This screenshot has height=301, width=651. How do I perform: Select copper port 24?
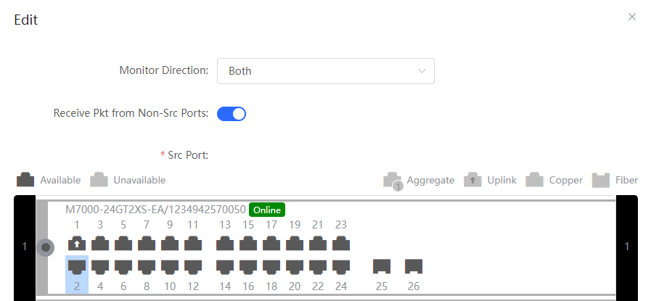click(x=341, y=266)
